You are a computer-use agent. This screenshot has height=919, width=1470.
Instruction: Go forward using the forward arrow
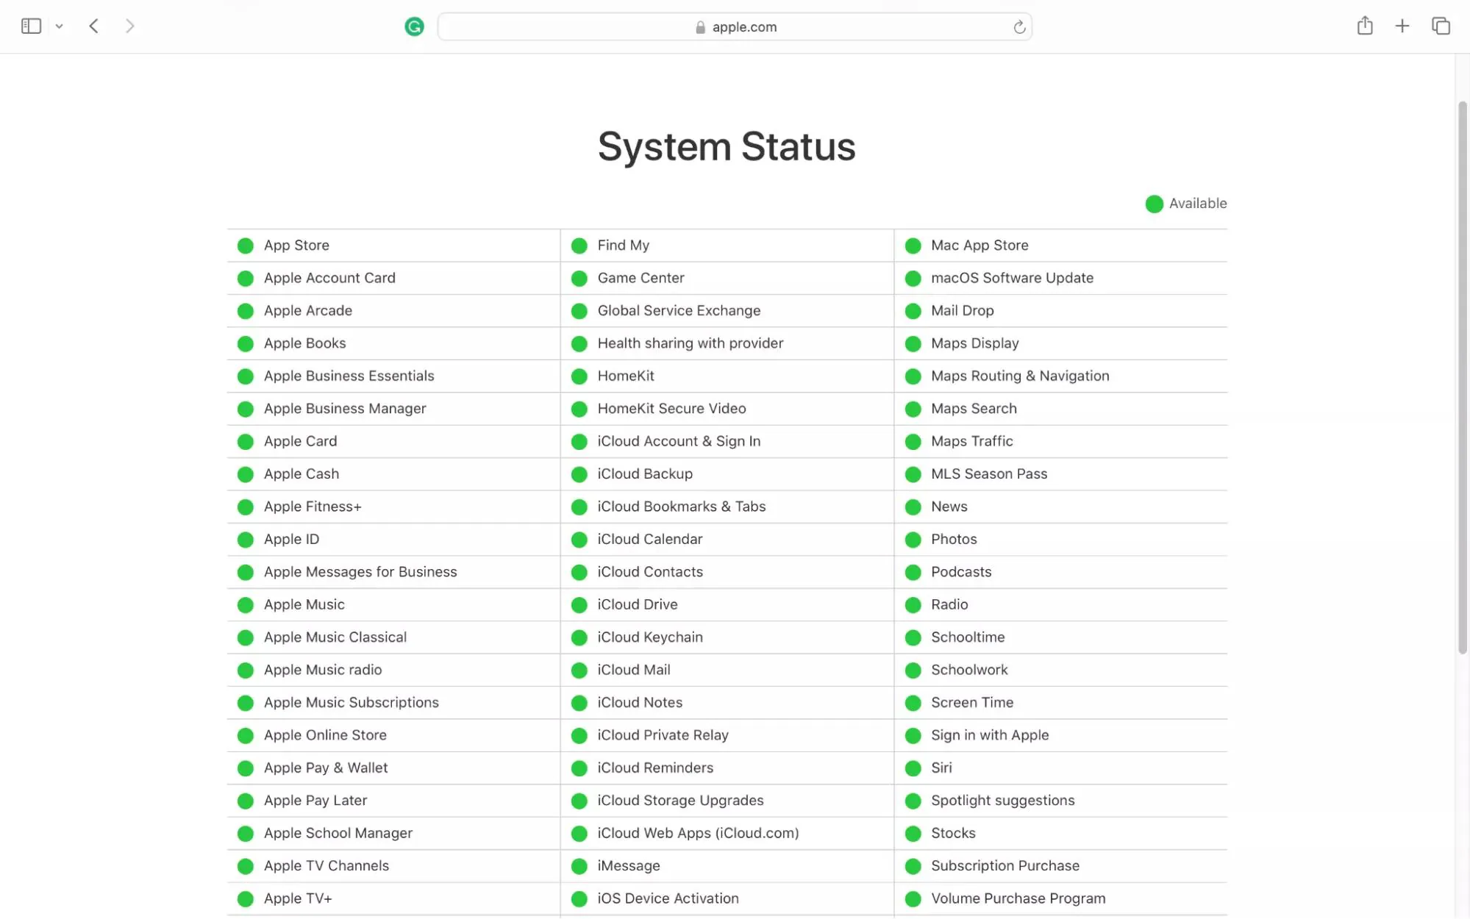tap(130, 26)
